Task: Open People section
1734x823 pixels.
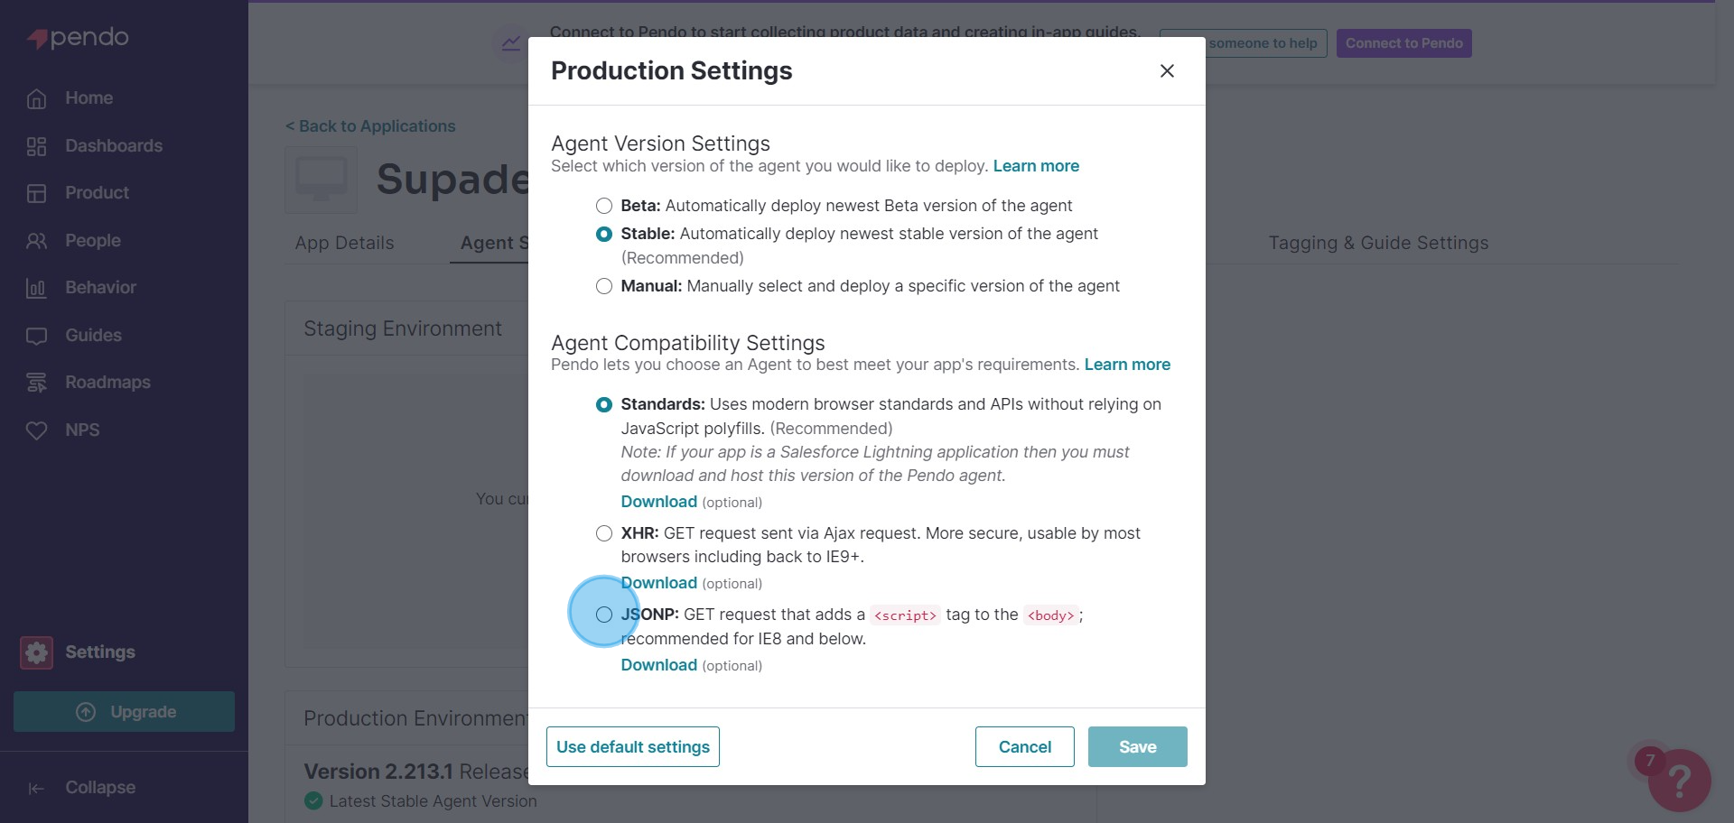Action: (x=93, y=241)
